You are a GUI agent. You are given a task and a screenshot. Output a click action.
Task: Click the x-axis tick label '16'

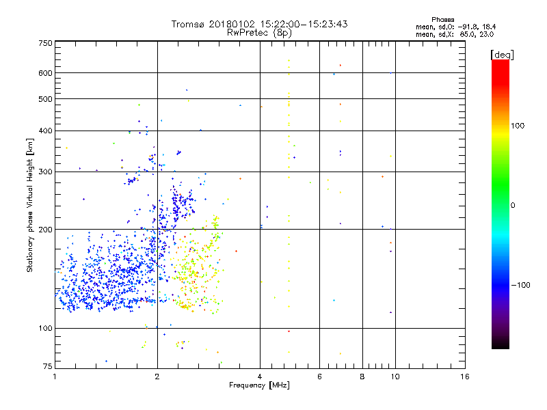465,377
